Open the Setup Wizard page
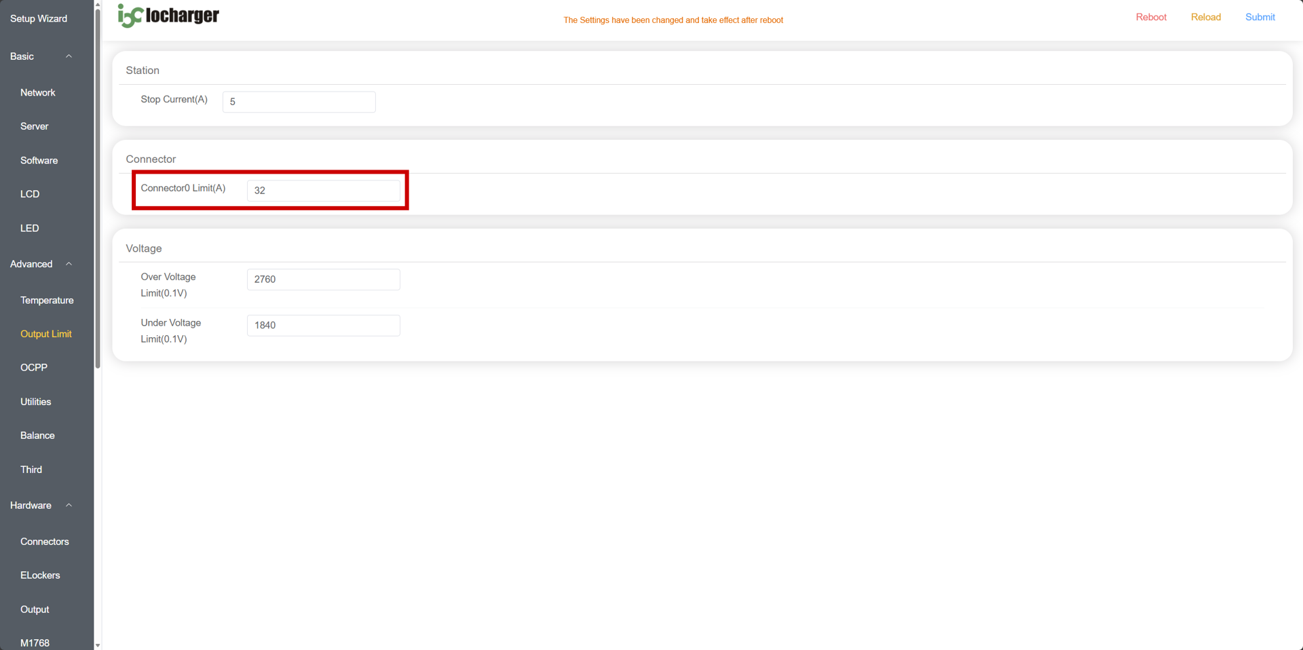Viewport: 1303px width, 650px height. (39, 18)
